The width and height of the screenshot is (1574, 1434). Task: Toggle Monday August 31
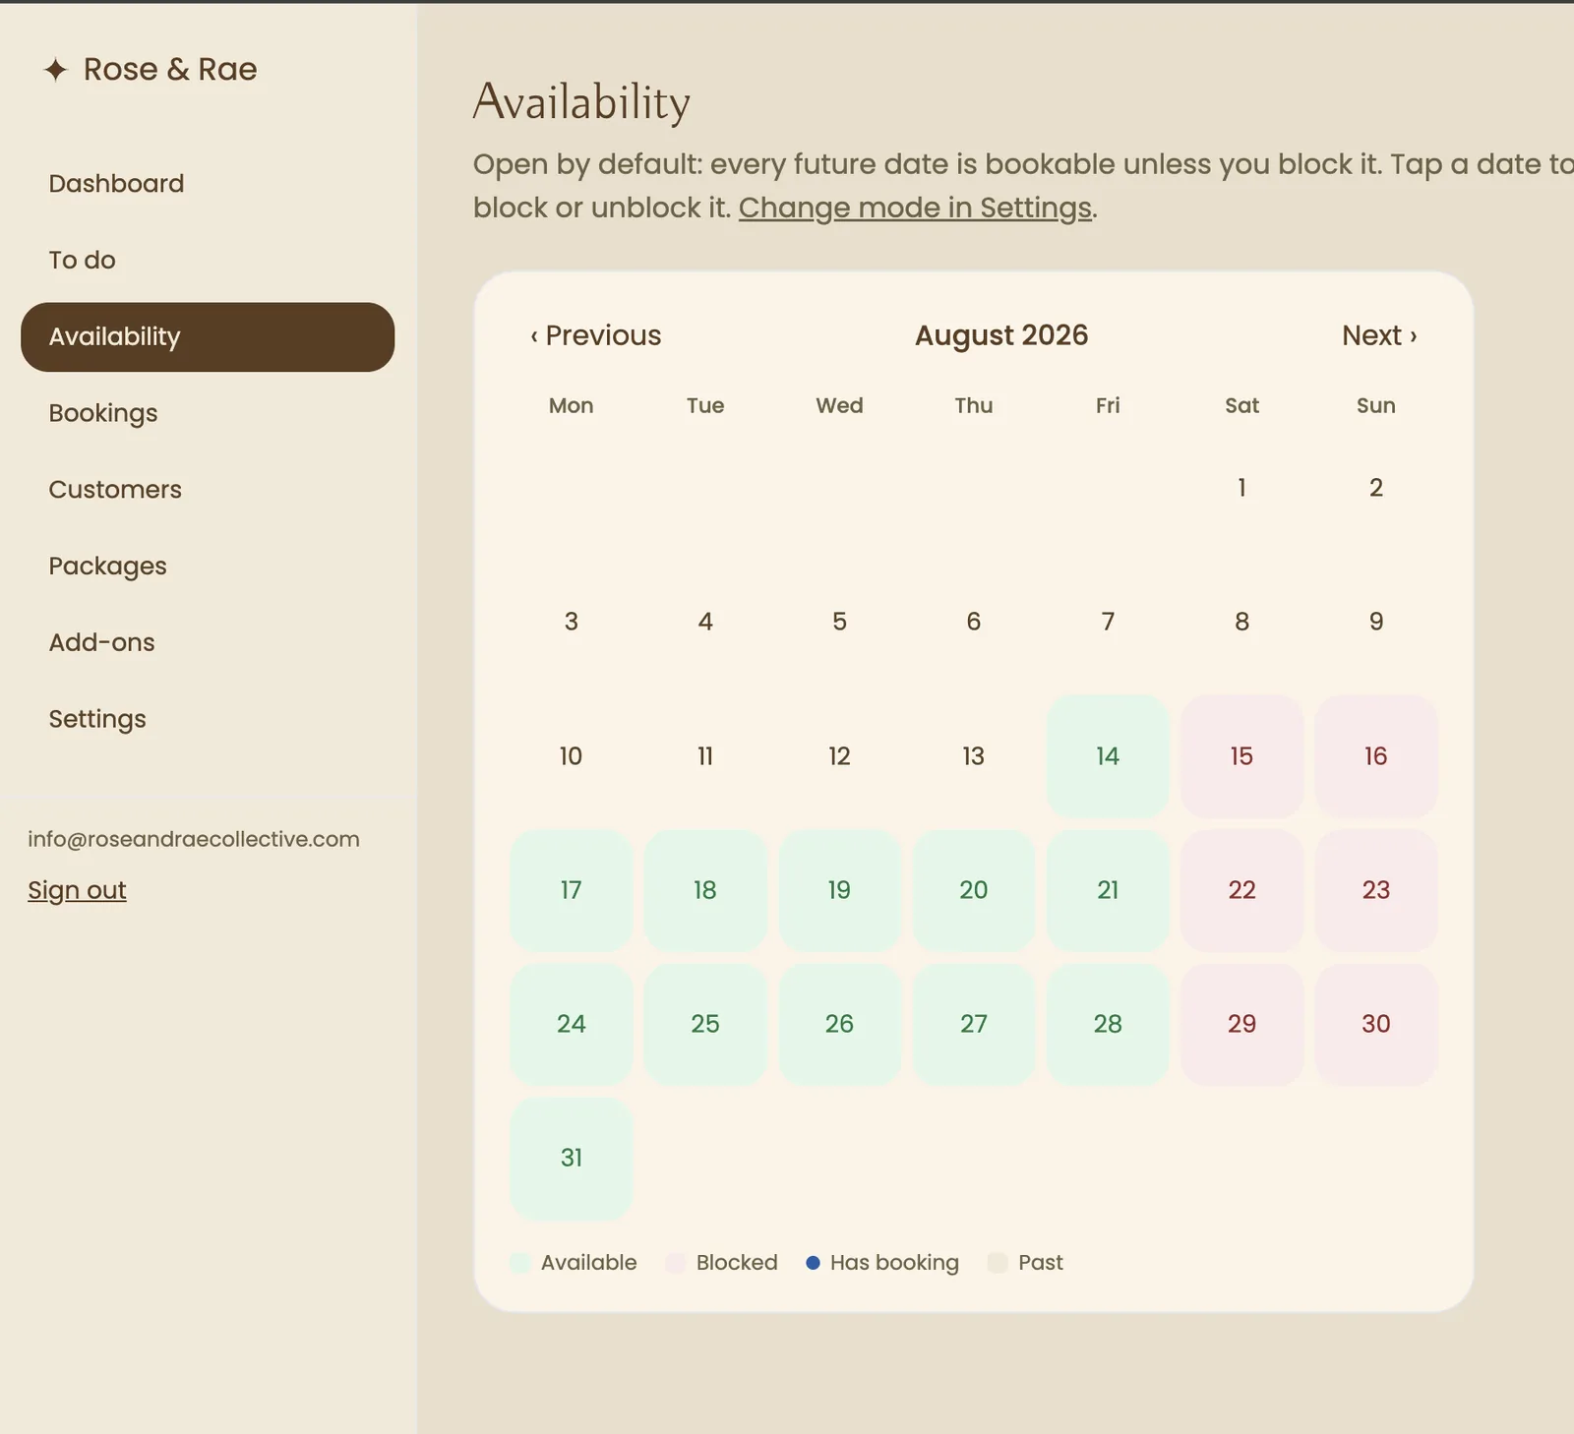(572, 1159)
